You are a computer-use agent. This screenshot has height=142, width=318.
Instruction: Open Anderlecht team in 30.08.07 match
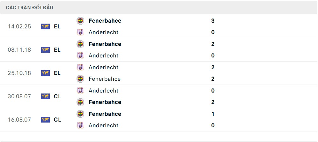[x=103, y=91]
